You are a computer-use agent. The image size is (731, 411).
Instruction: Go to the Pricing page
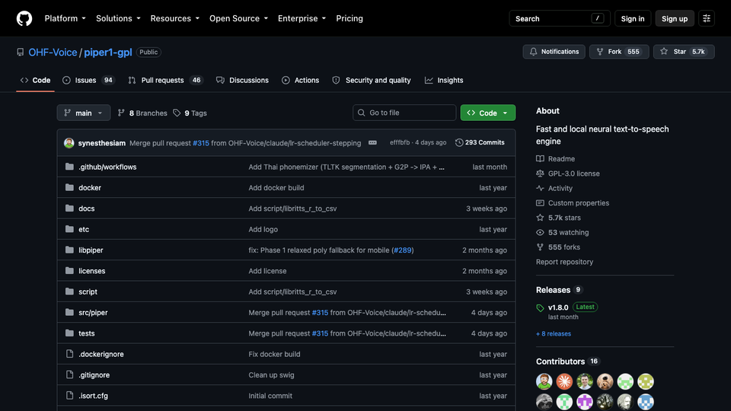[x=350, y=18]
